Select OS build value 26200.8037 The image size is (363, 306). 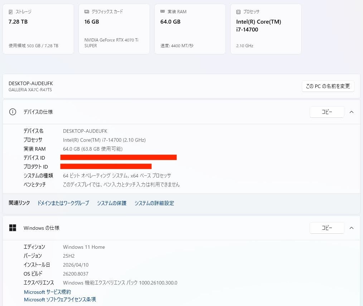tap(76, 274)
